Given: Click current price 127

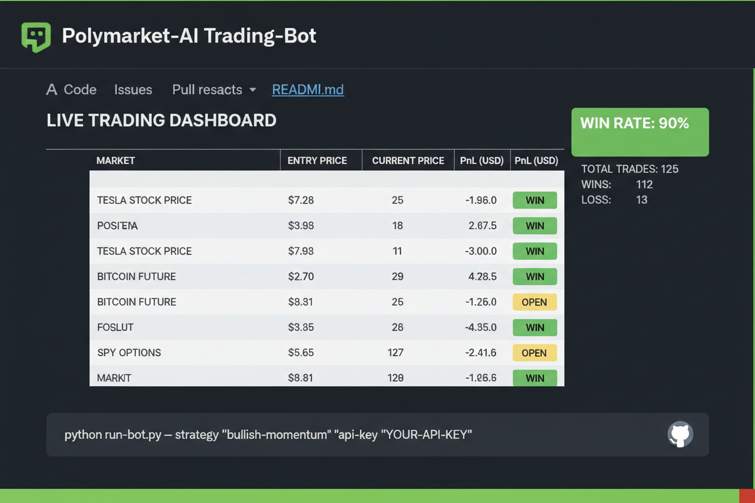Looking at the screenshot, I should pos(396,352).
